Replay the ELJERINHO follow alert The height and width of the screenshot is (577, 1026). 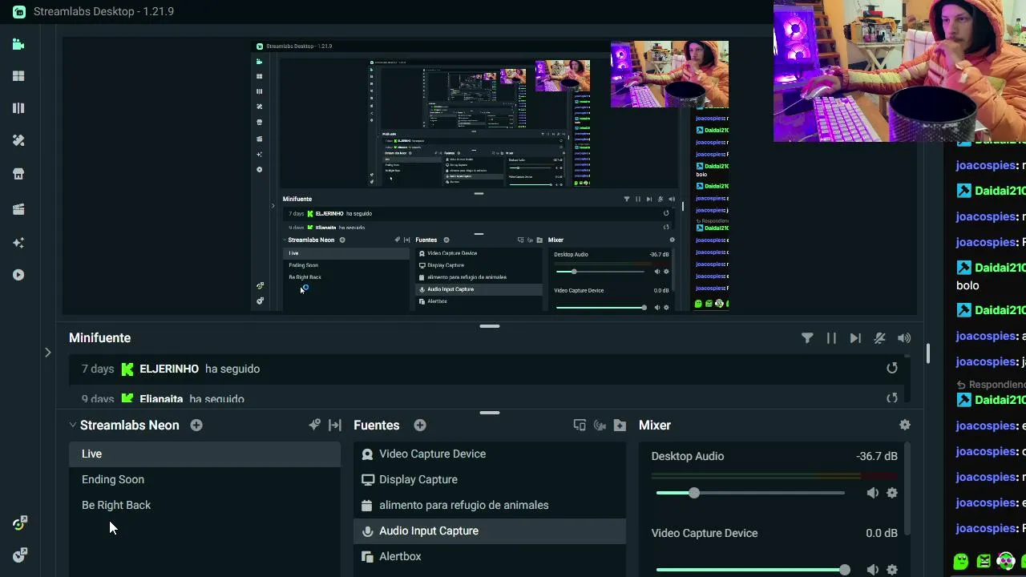point(892,368)
